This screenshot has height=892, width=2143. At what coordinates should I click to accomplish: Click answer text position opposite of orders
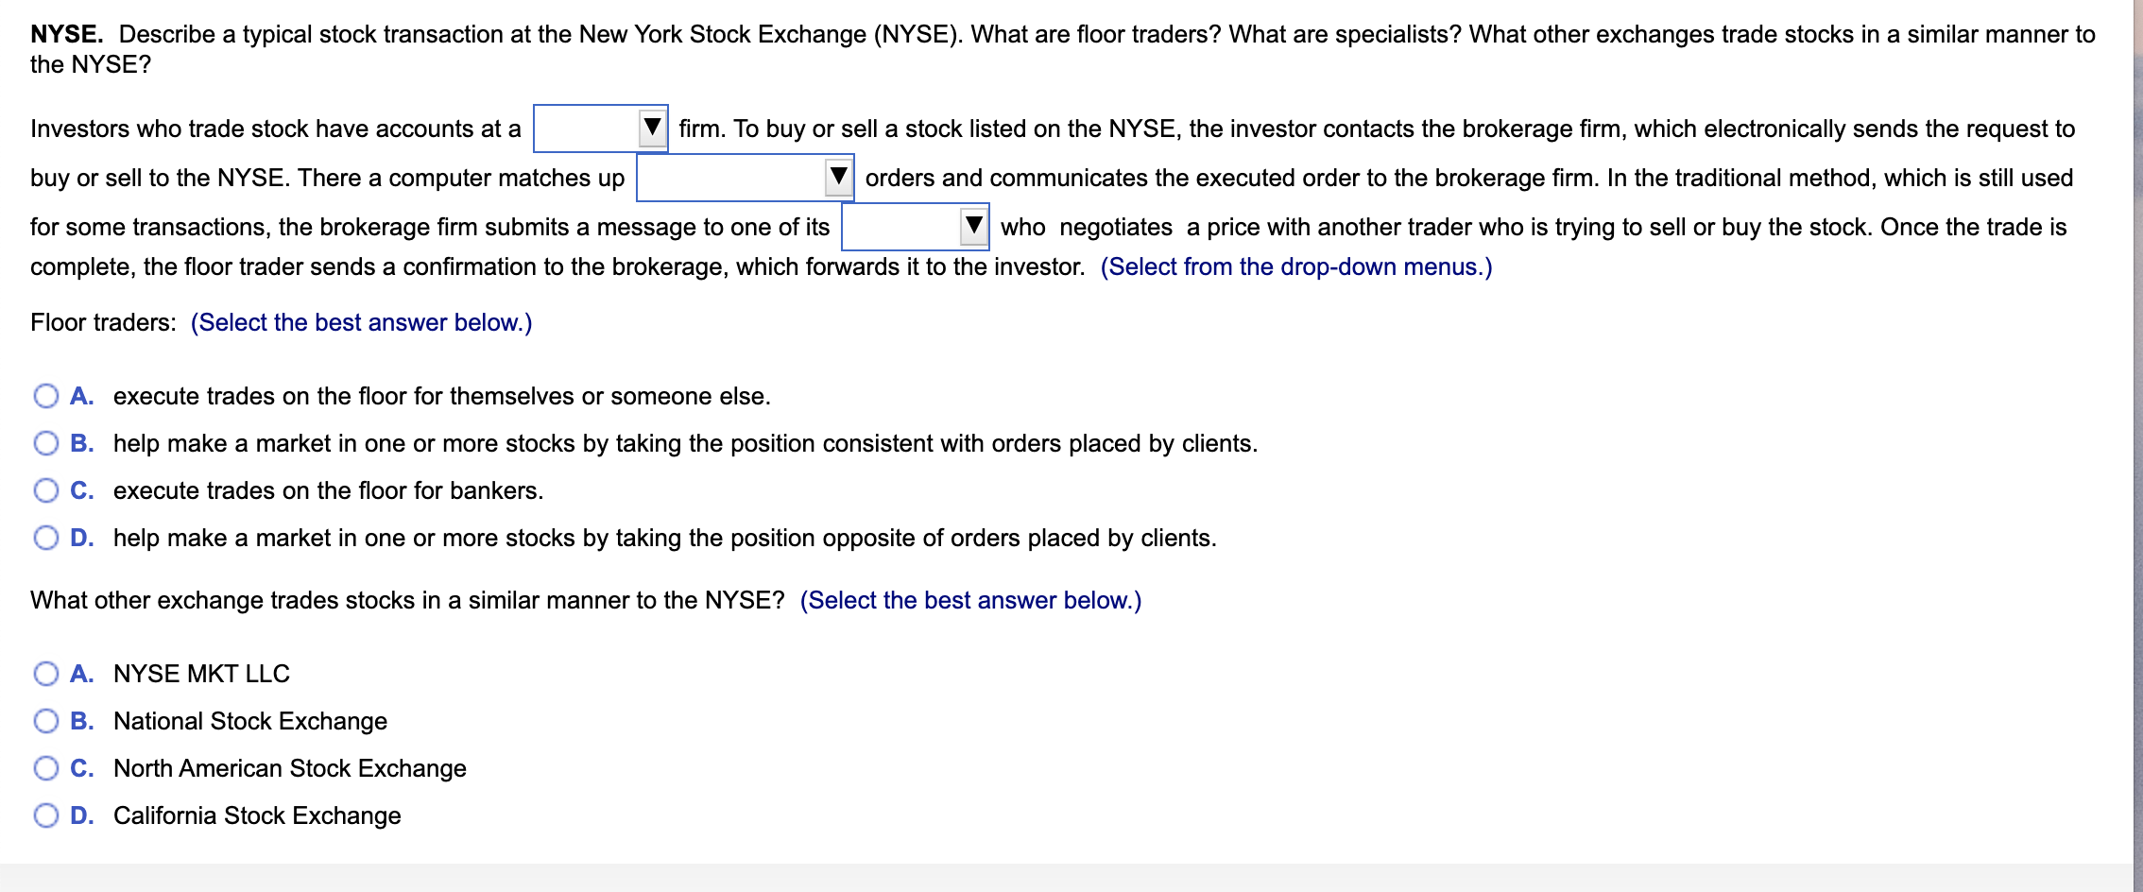(x=664, y=538)
